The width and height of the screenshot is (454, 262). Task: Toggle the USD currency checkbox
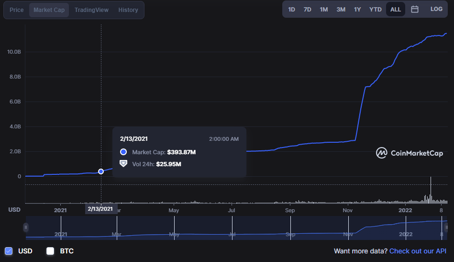[x=9, y=251]
